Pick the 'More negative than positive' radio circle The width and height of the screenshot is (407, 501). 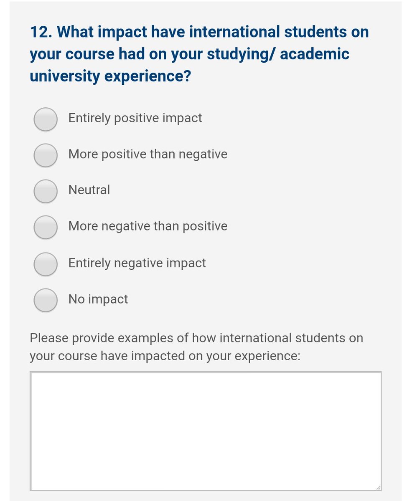(45, 227)
